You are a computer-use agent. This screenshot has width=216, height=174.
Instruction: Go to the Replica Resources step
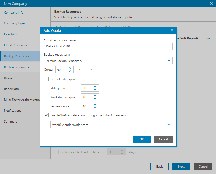click(x=16, y=67)
